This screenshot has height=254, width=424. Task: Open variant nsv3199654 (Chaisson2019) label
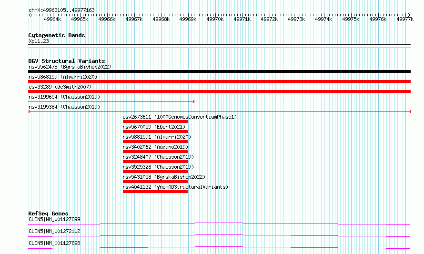pyautogui.click(x=64, y=97)
